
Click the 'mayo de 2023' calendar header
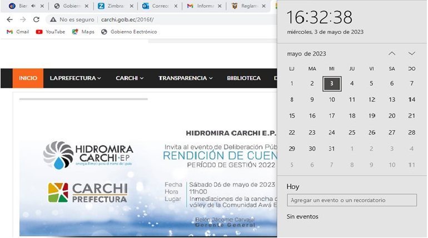306,54
